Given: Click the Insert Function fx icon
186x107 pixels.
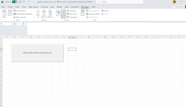Looking at the screenshot, I should pyautogui.click(x=24, y=24).
